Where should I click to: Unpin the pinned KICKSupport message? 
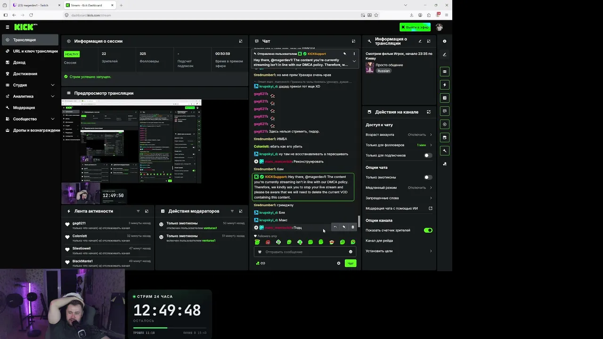click(345, 54)
